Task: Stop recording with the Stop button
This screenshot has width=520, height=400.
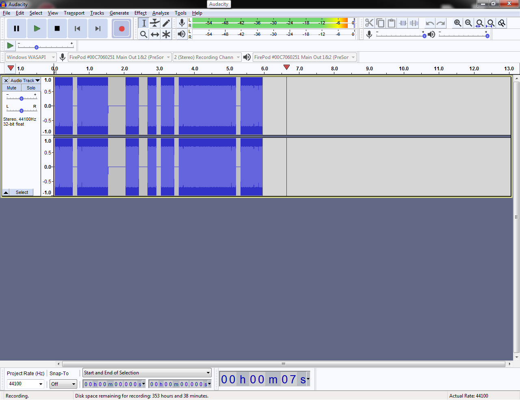Action: coord(57,28)
